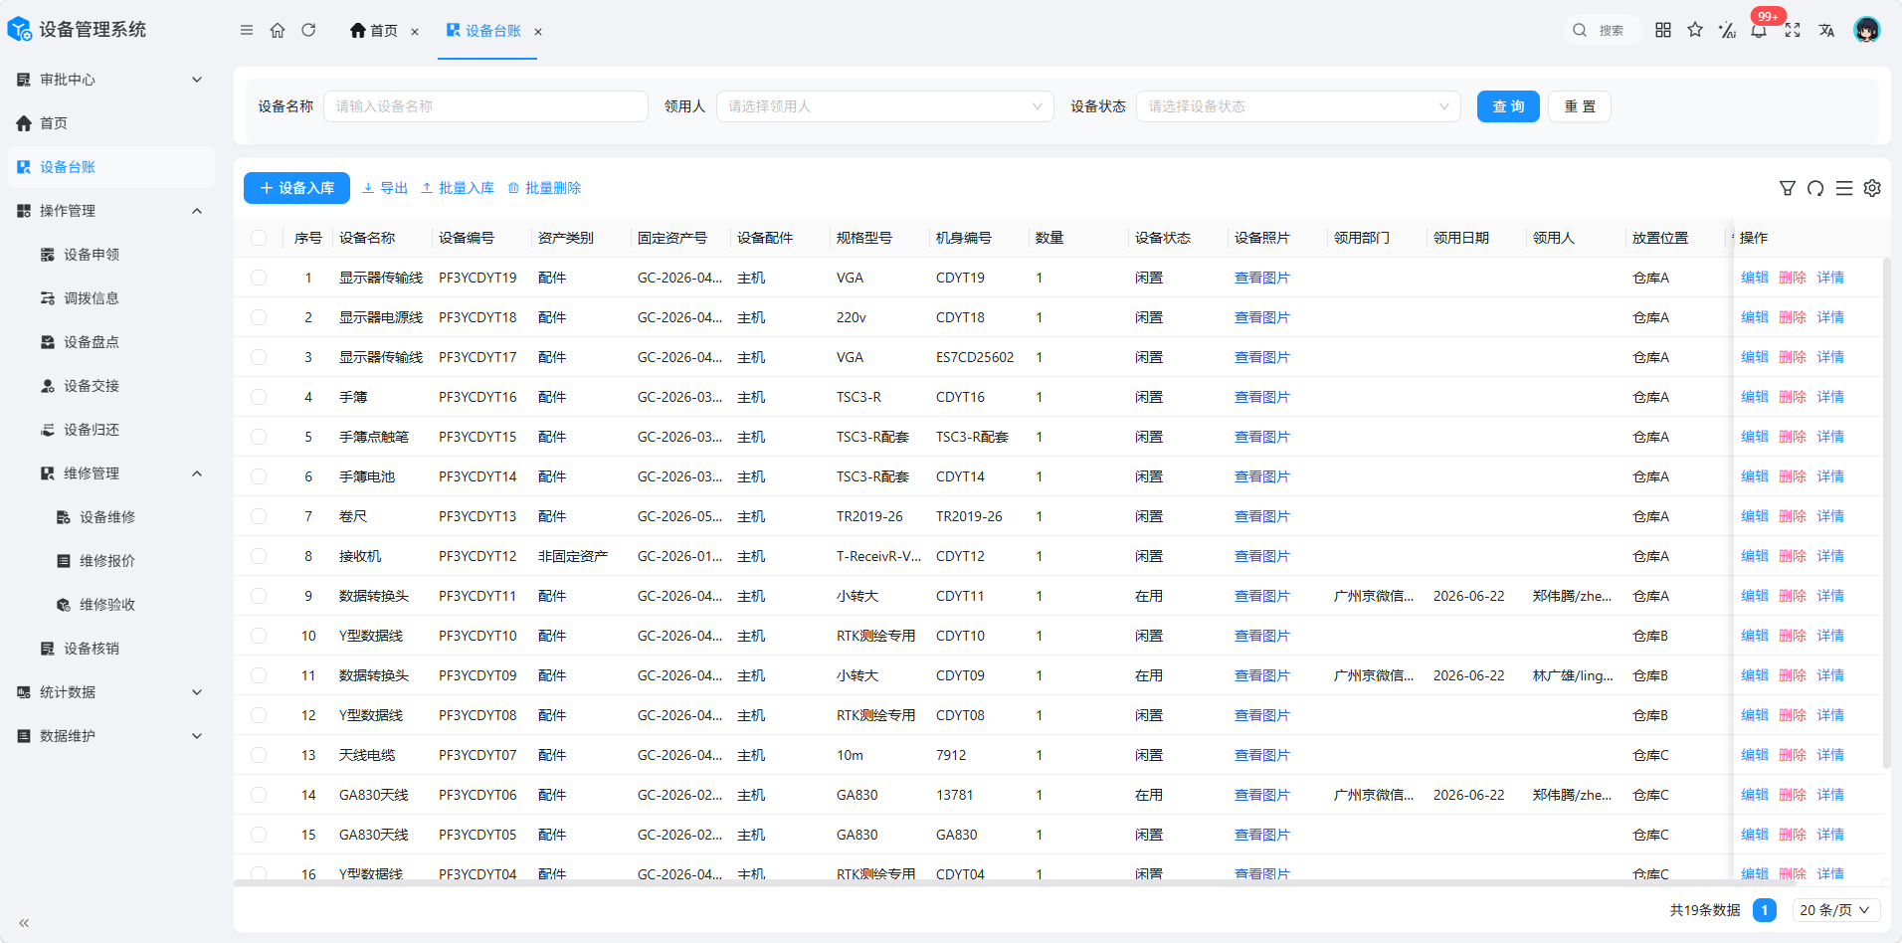Expand the 审批中心 menu
1902x943 pixels.
pyautogui.click(x=111, y=80)
